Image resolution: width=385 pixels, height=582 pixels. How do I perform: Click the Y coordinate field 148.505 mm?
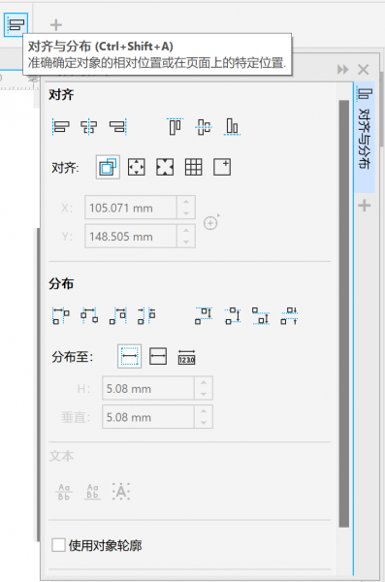[131, 236]
